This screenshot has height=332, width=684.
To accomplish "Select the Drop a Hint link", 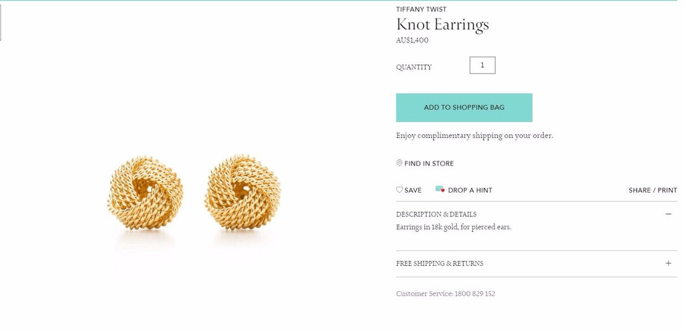I will [470, 190].
